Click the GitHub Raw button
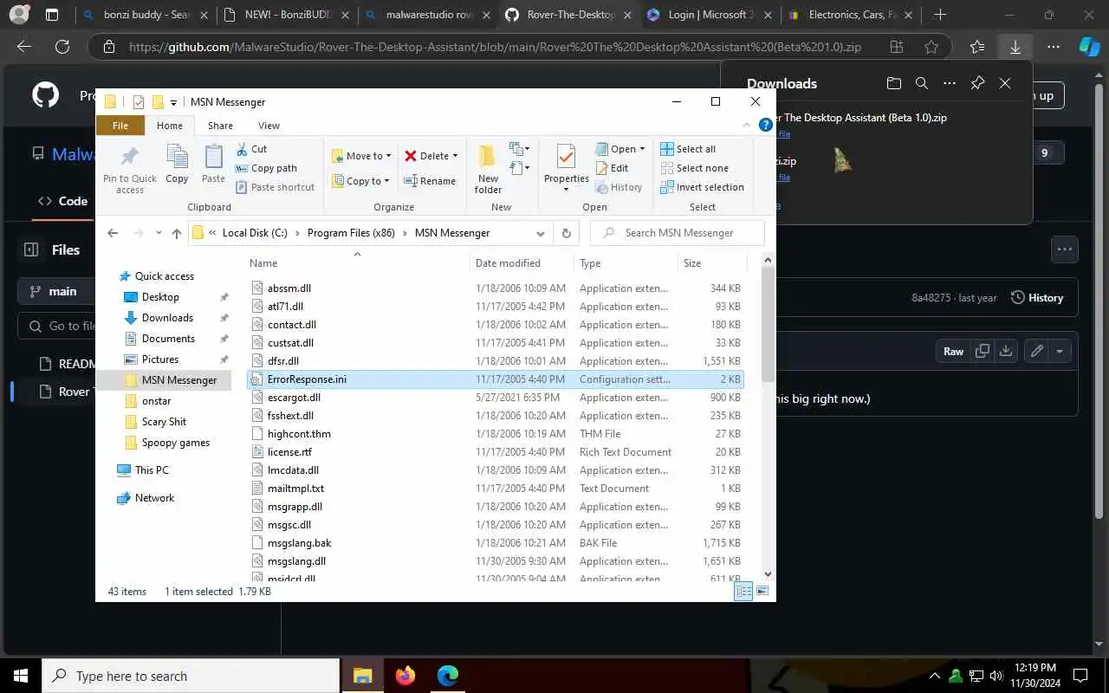The height and width of the screenshot is (693, 1109). point(953,351)
